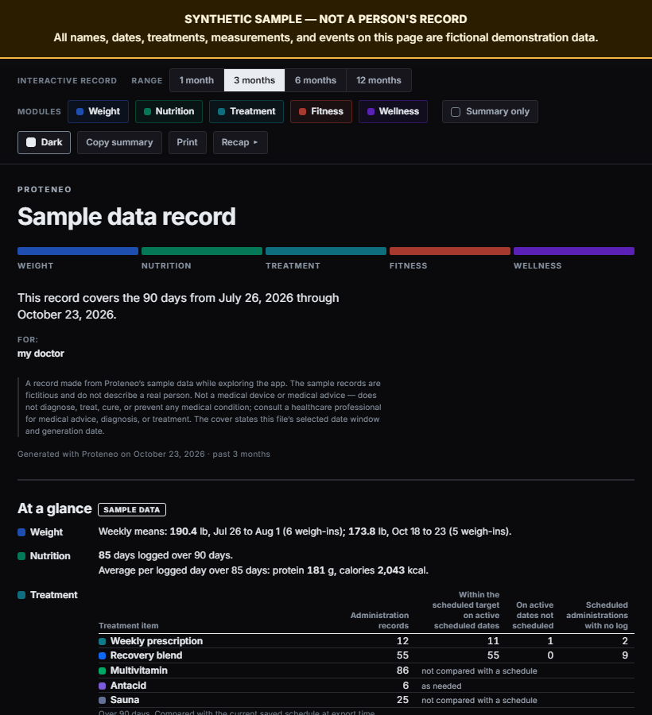This screenshot has width=652, height=715.
Task: Click the PROTENEO brand label
Action: coord(45,190)
